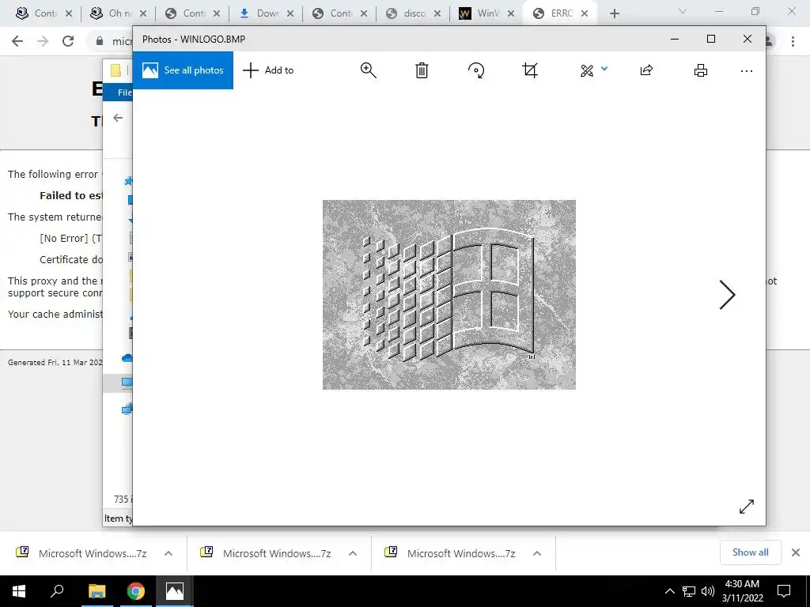The image size is (810, 607).
Task: Open the Windows Start menu
Action: pos(19,591)
